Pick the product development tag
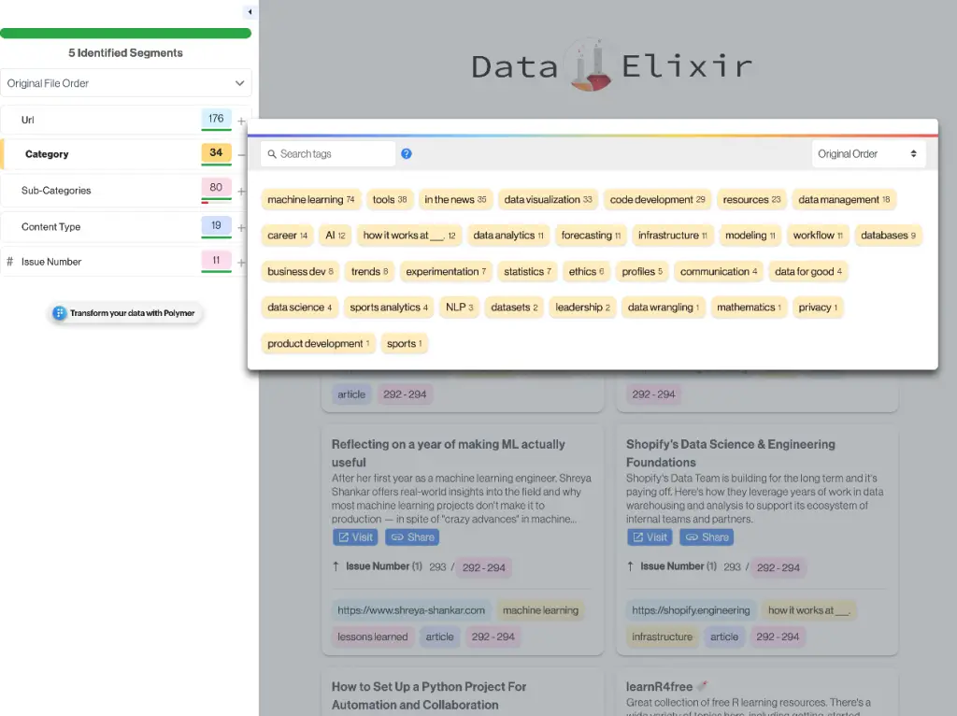Image resolution: width=957 pixels, height=716 pixels. tap(318, 343)
